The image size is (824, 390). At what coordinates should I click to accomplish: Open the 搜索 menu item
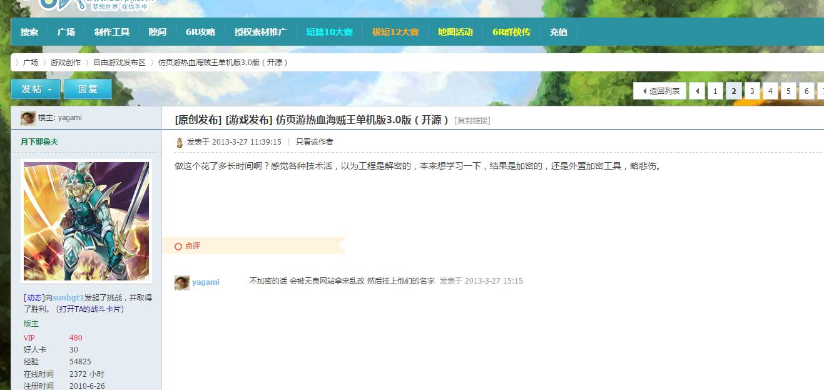point(29,32)
